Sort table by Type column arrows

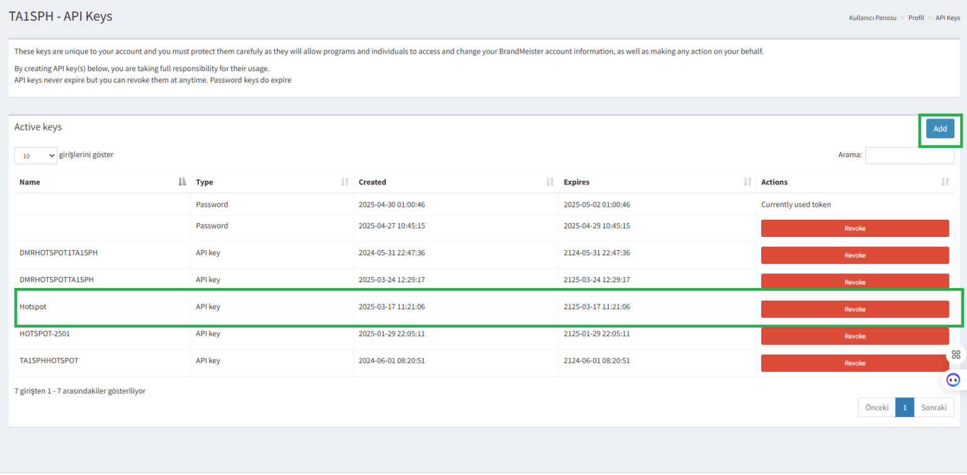tap(344, 182)
